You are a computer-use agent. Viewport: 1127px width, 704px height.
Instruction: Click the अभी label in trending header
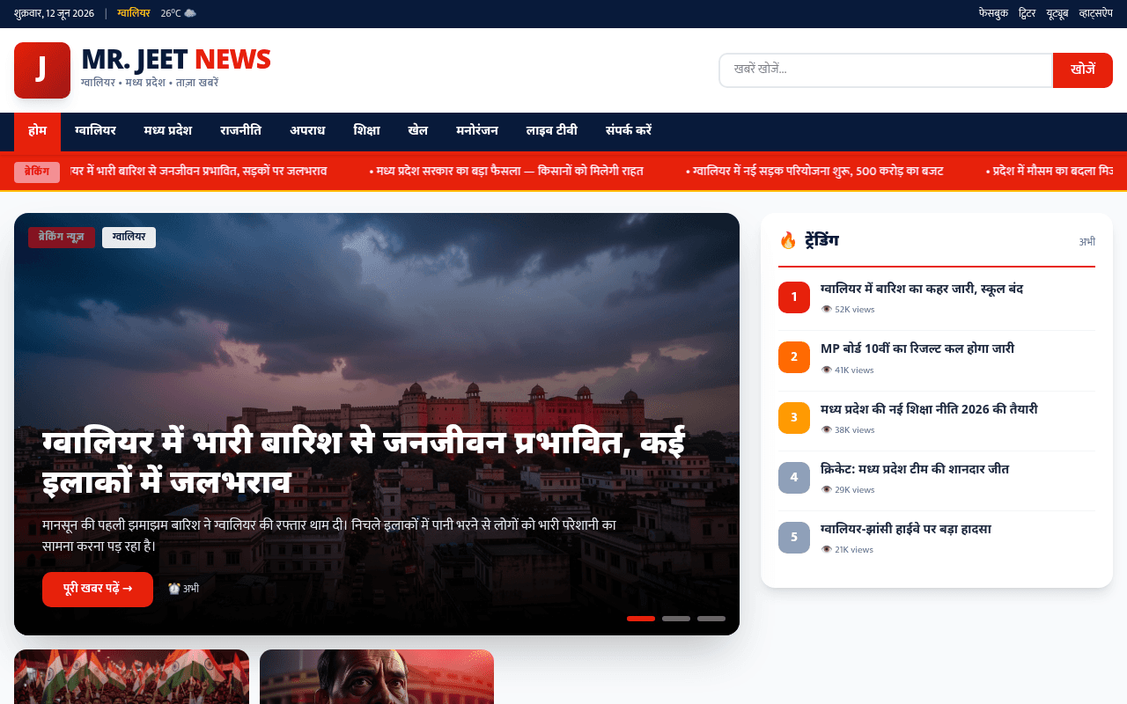[1087, 241]
